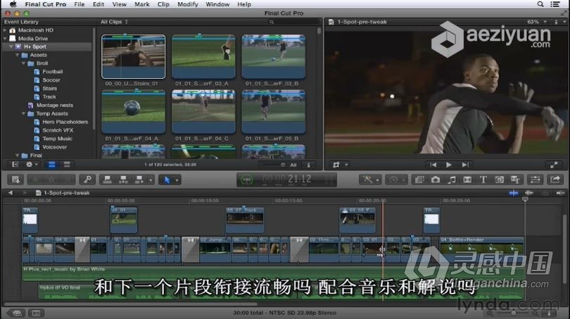The height and width of the screenshot is (319, 570).
Task: Go to previous edit in viewer
Action: [x=433, y=165]
